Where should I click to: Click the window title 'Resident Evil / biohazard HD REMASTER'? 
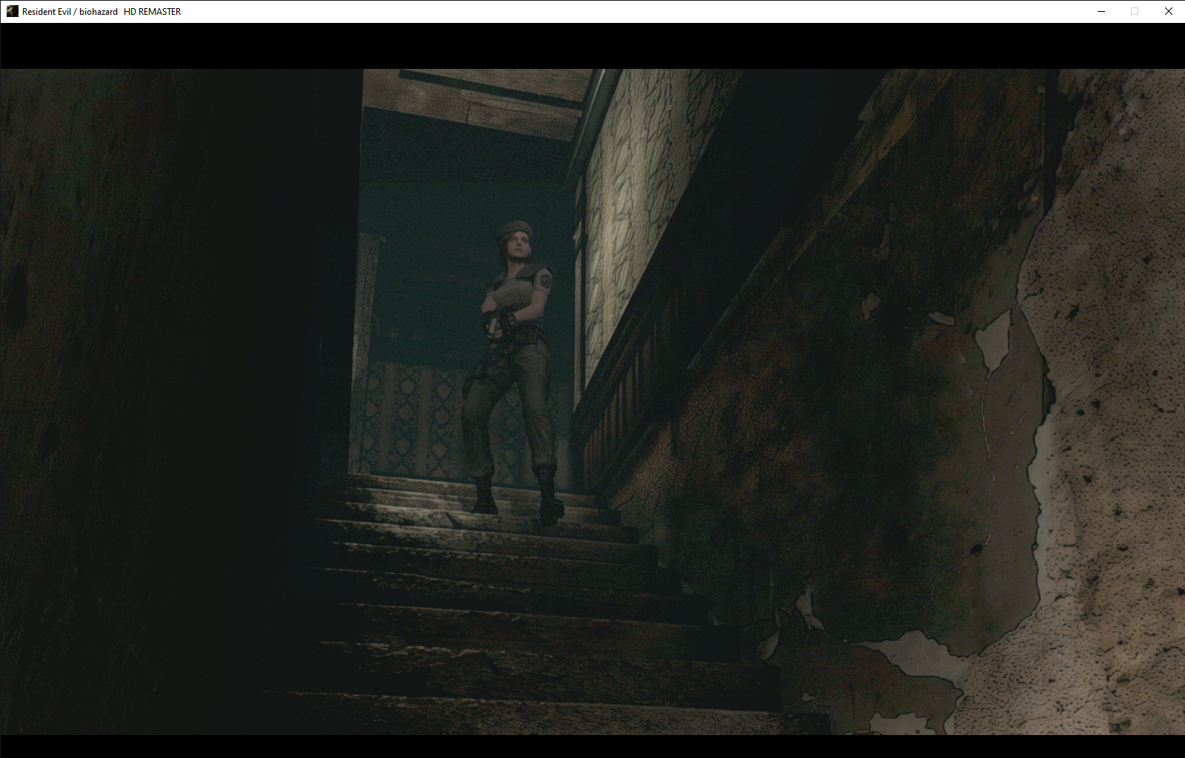(101, 12)
